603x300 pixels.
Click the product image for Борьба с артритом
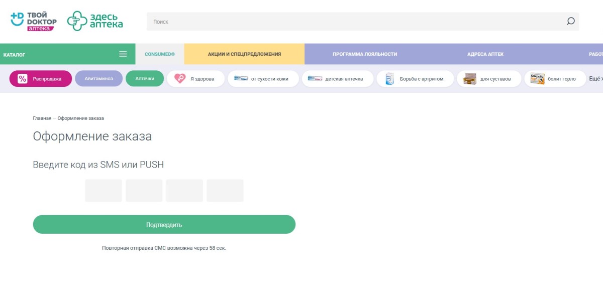tap(389, 79)
